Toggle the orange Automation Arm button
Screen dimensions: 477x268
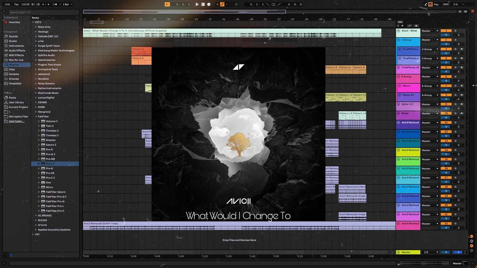[x=222, y=4]
